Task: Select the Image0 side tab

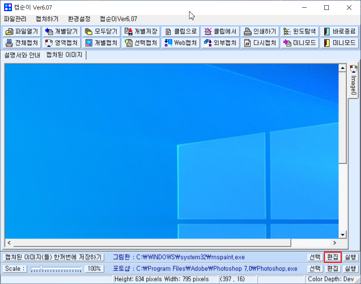Action: coord(353,81)
